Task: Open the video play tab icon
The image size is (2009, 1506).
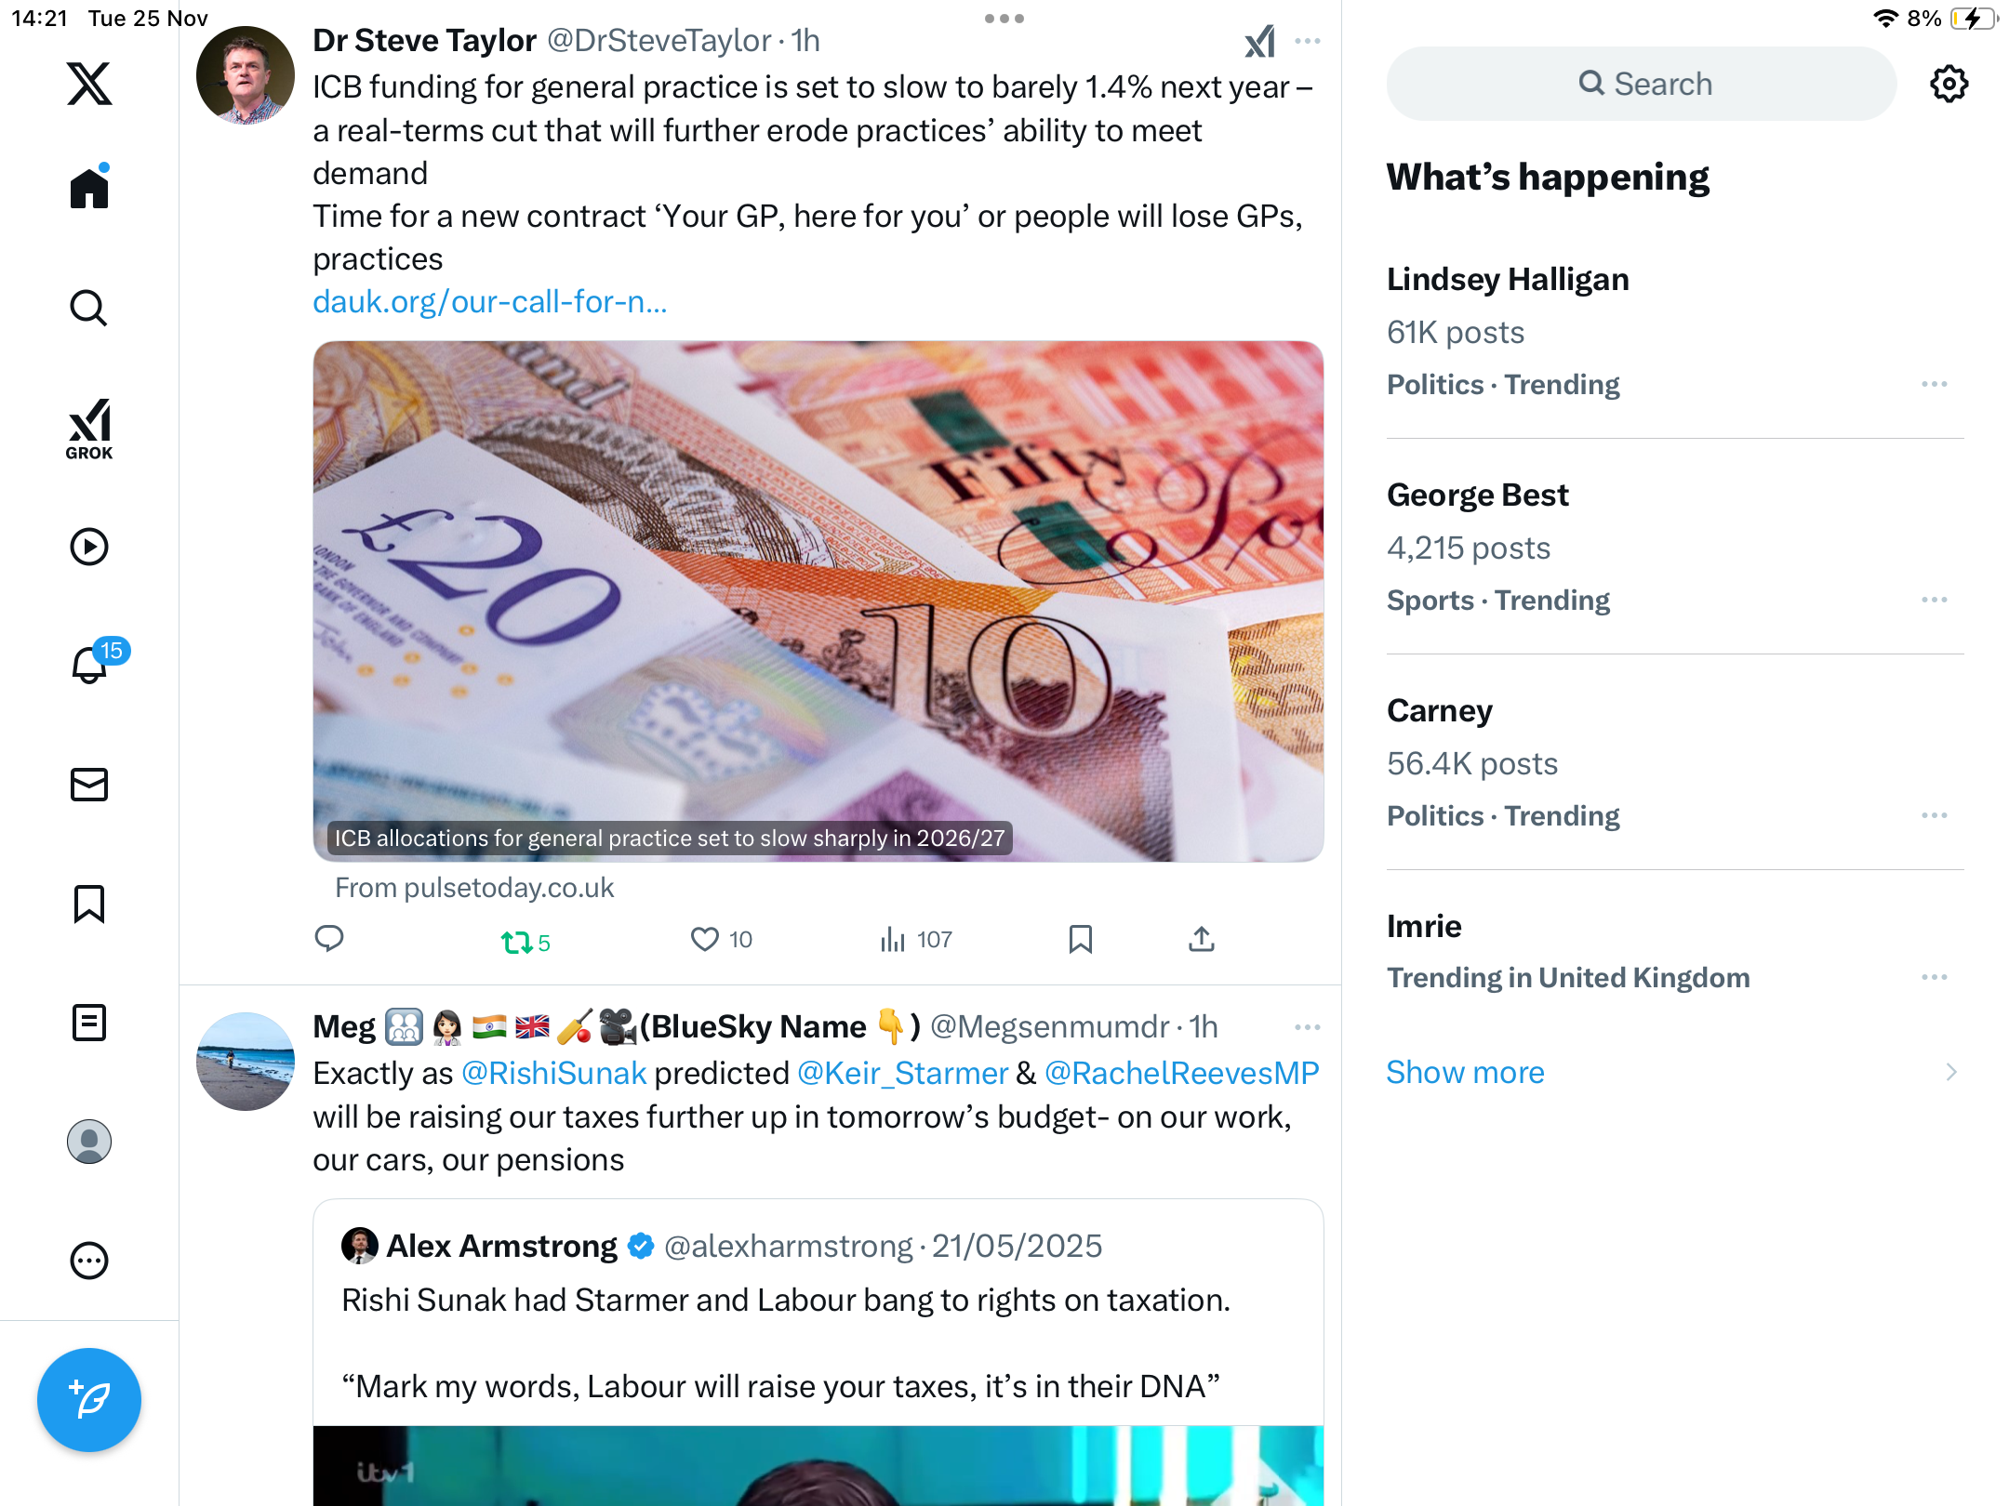Action: click(x=89, y=547)
